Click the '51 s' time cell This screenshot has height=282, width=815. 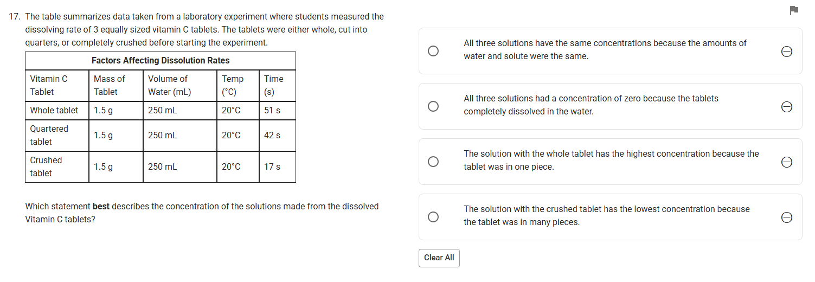(272, 111)
